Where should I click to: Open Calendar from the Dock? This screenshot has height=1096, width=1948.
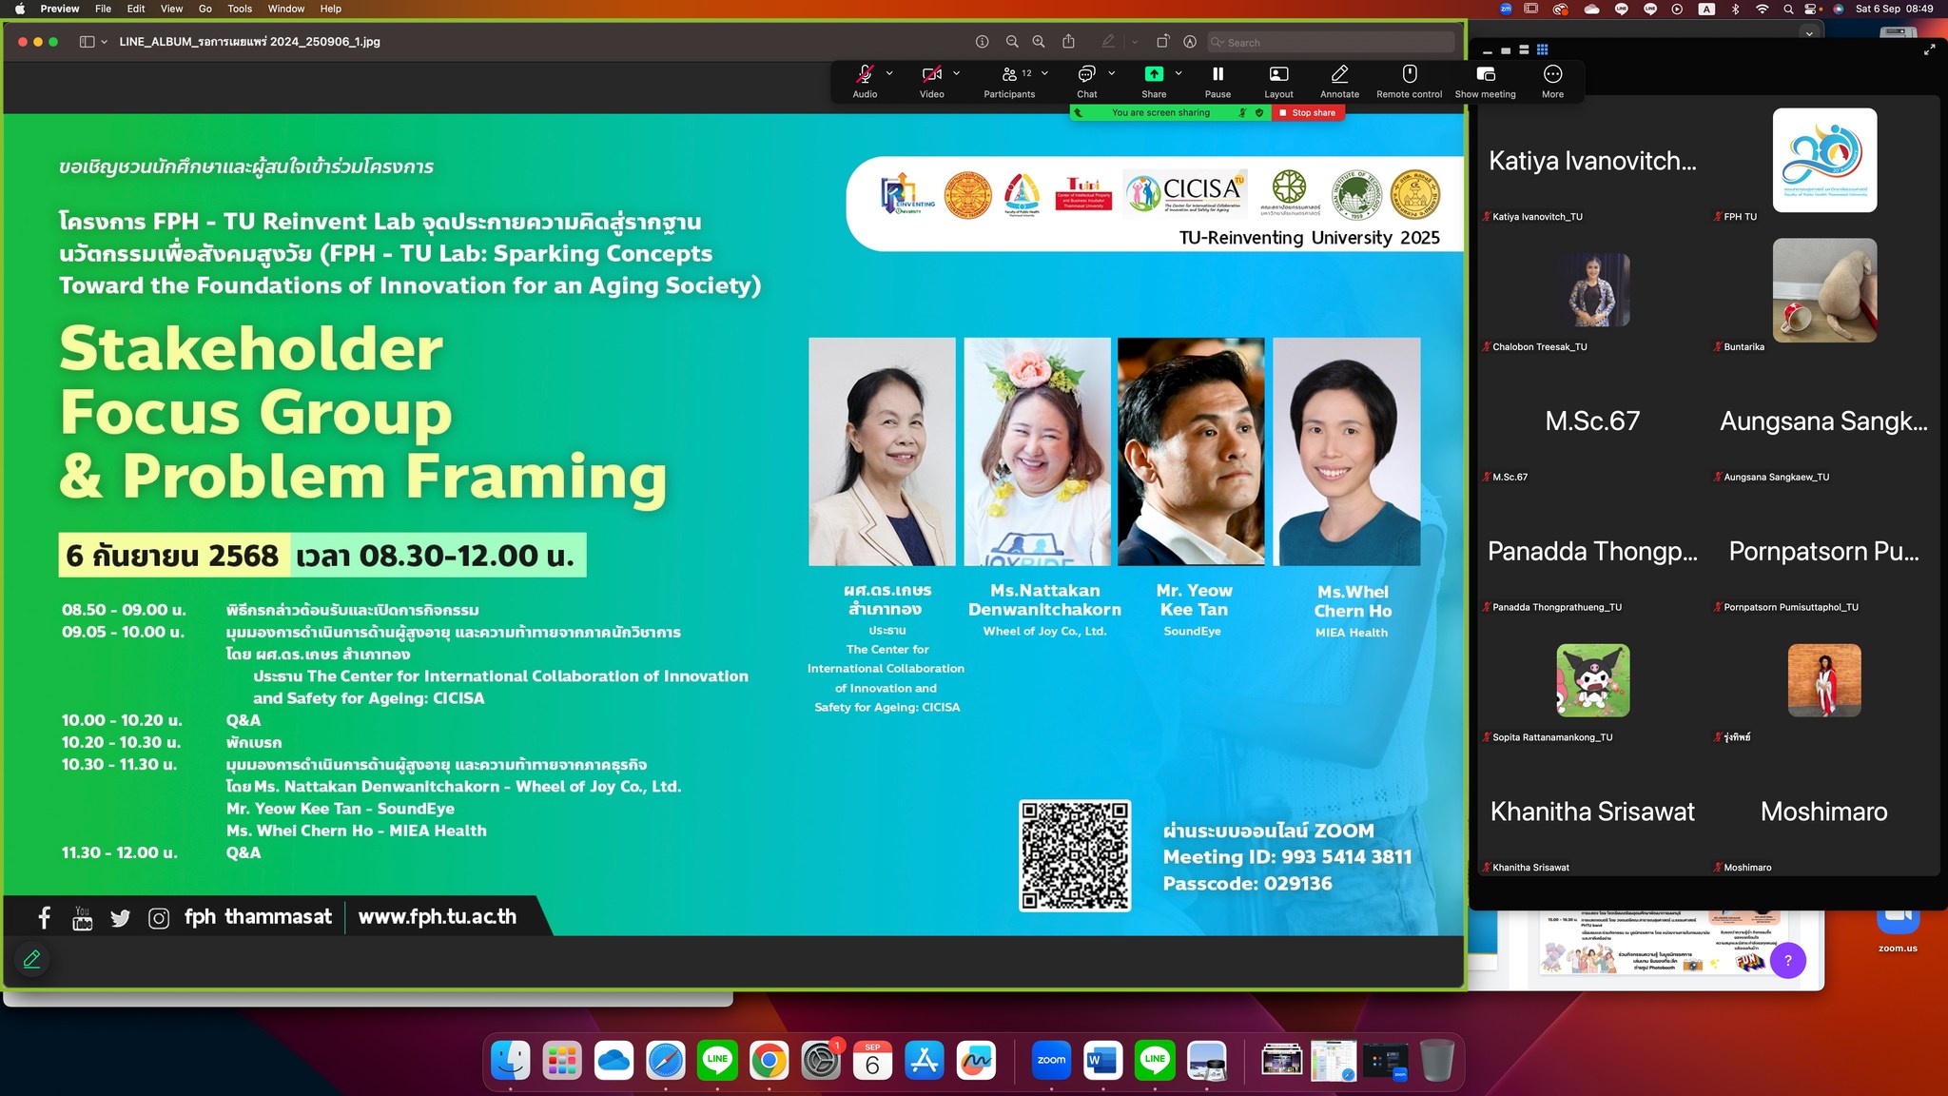coord(872,1060)
